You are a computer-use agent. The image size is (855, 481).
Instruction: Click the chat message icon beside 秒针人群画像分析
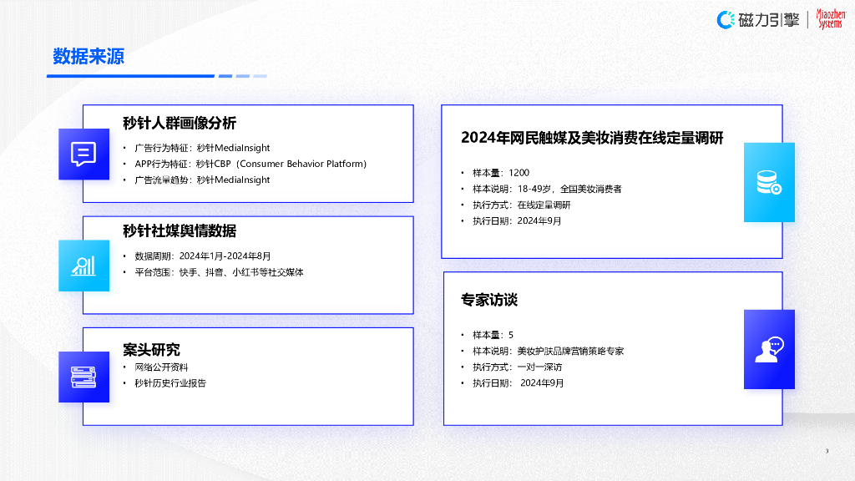(83, 154)
